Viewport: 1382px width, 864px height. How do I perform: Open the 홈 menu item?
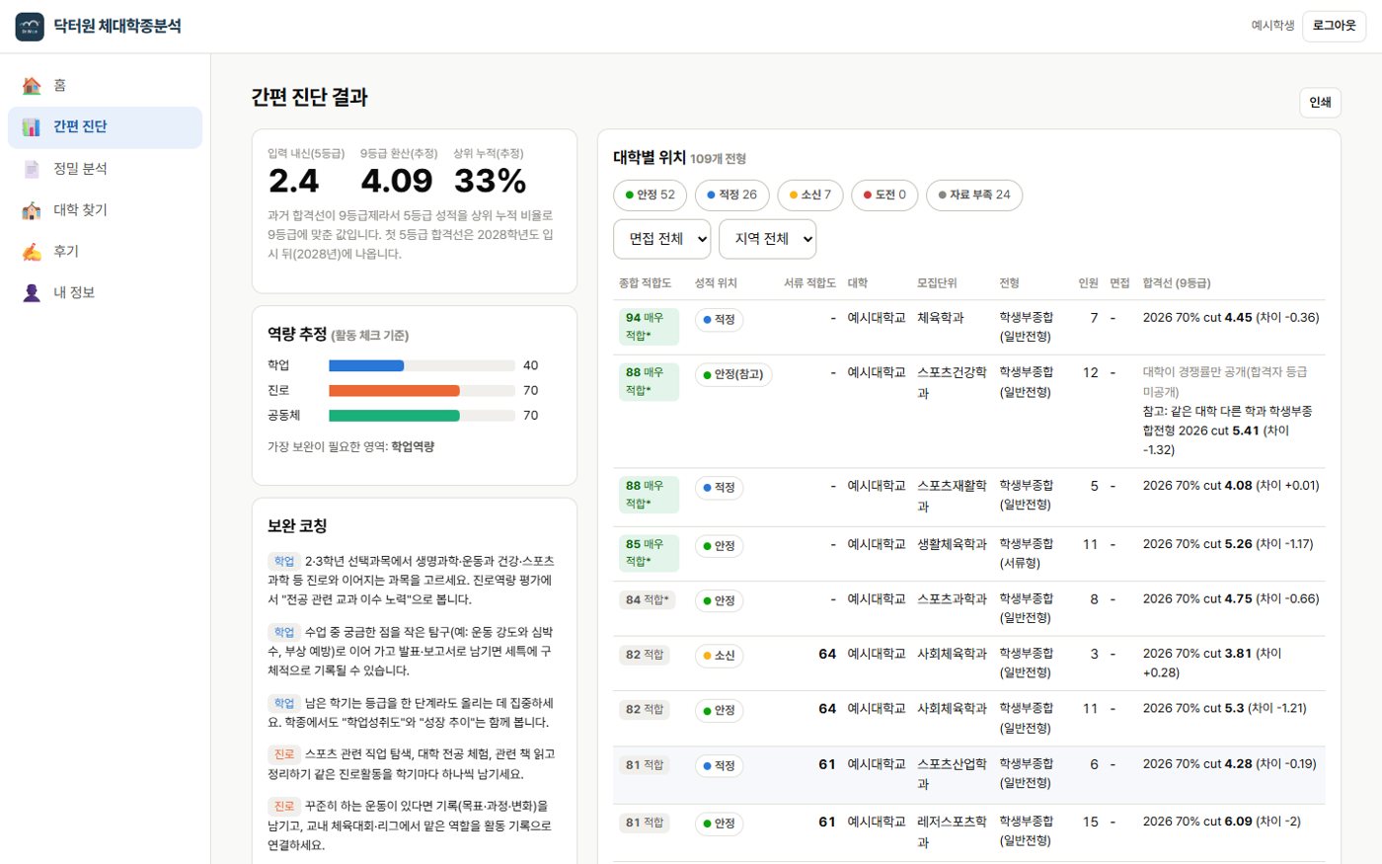105,86
